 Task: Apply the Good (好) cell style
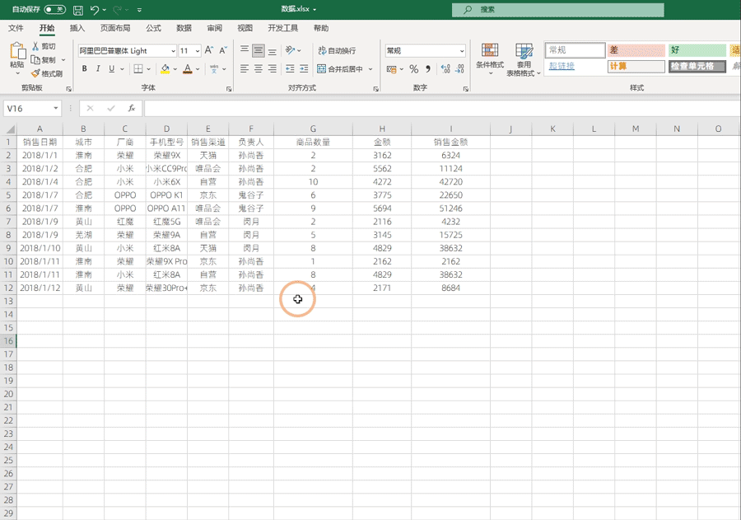pyautogui.click(x=697, y=50)
